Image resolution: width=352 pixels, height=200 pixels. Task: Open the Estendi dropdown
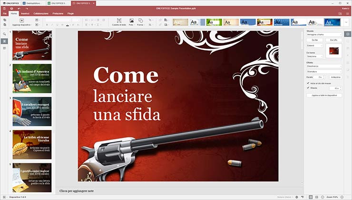(314, 46)
